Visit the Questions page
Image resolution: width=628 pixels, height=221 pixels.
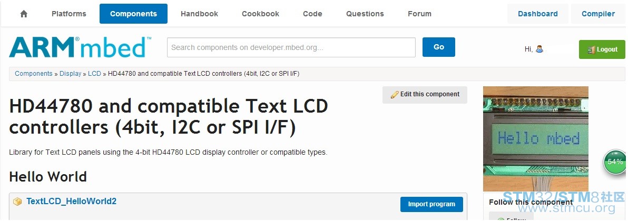(365, 14)
